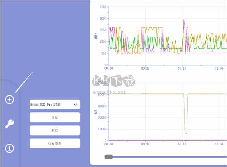Click the bottom of the memory dip near 01:17

coord(186,133)
